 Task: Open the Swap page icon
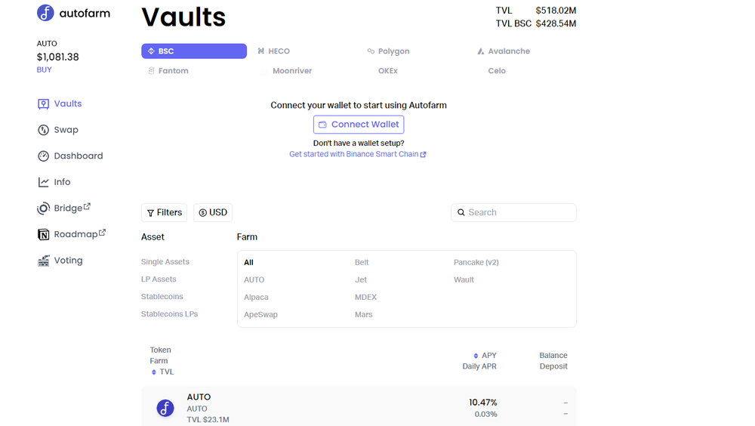pos(44,130)
